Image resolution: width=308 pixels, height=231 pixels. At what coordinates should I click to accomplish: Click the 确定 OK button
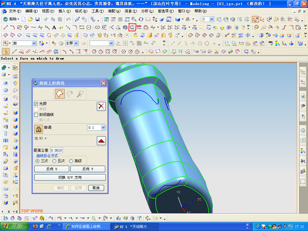coord(61,188)
